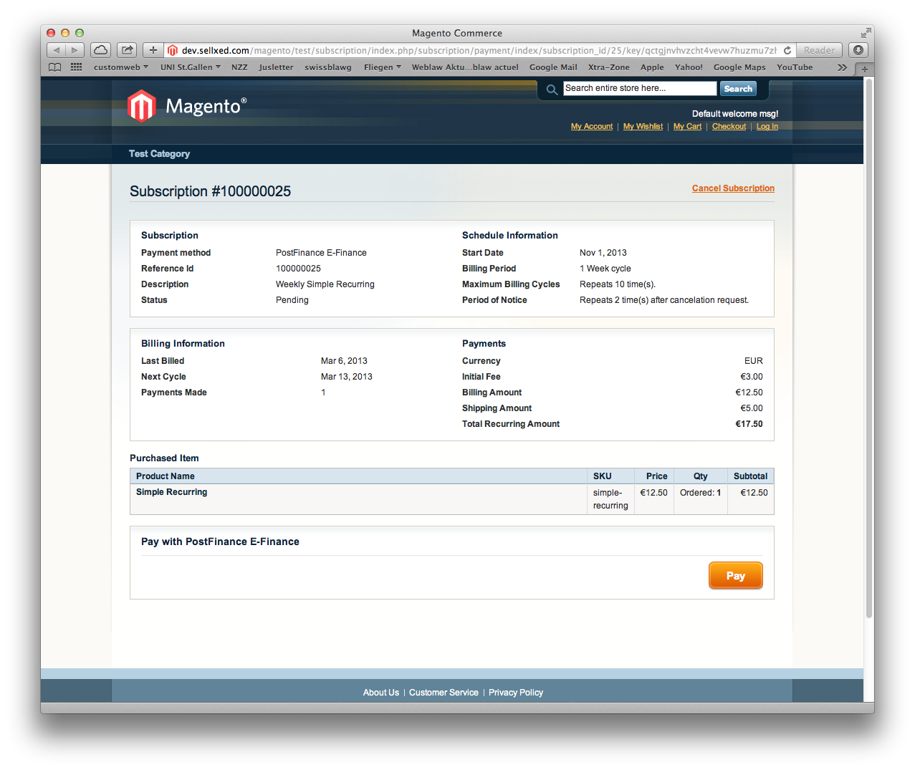Open the Xtra-Zone bookmark

click(609, 67)
